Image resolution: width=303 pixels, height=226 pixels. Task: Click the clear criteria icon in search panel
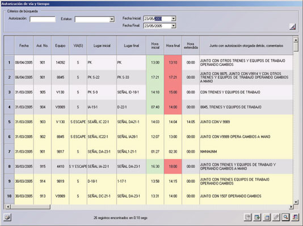293,27
